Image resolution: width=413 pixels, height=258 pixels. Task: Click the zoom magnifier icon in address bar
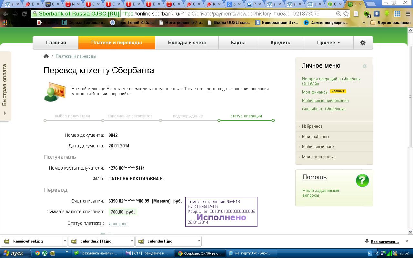(x=338, y=14)
